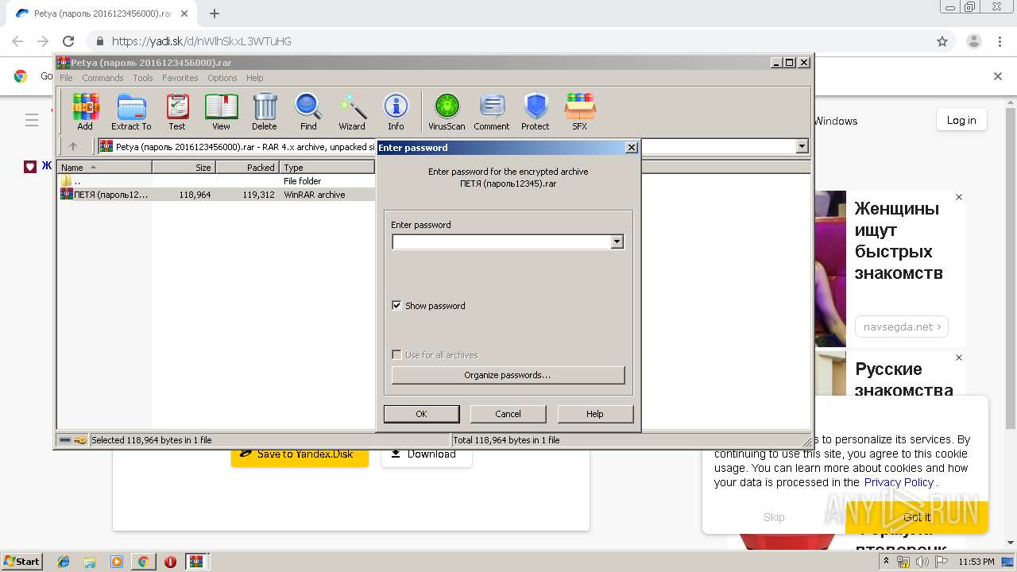Image resolution: width=1017 pixels, height=572 pixels.
Task: Expand WinRAR address bar dropdown
Action: click(x=802, y=146)
